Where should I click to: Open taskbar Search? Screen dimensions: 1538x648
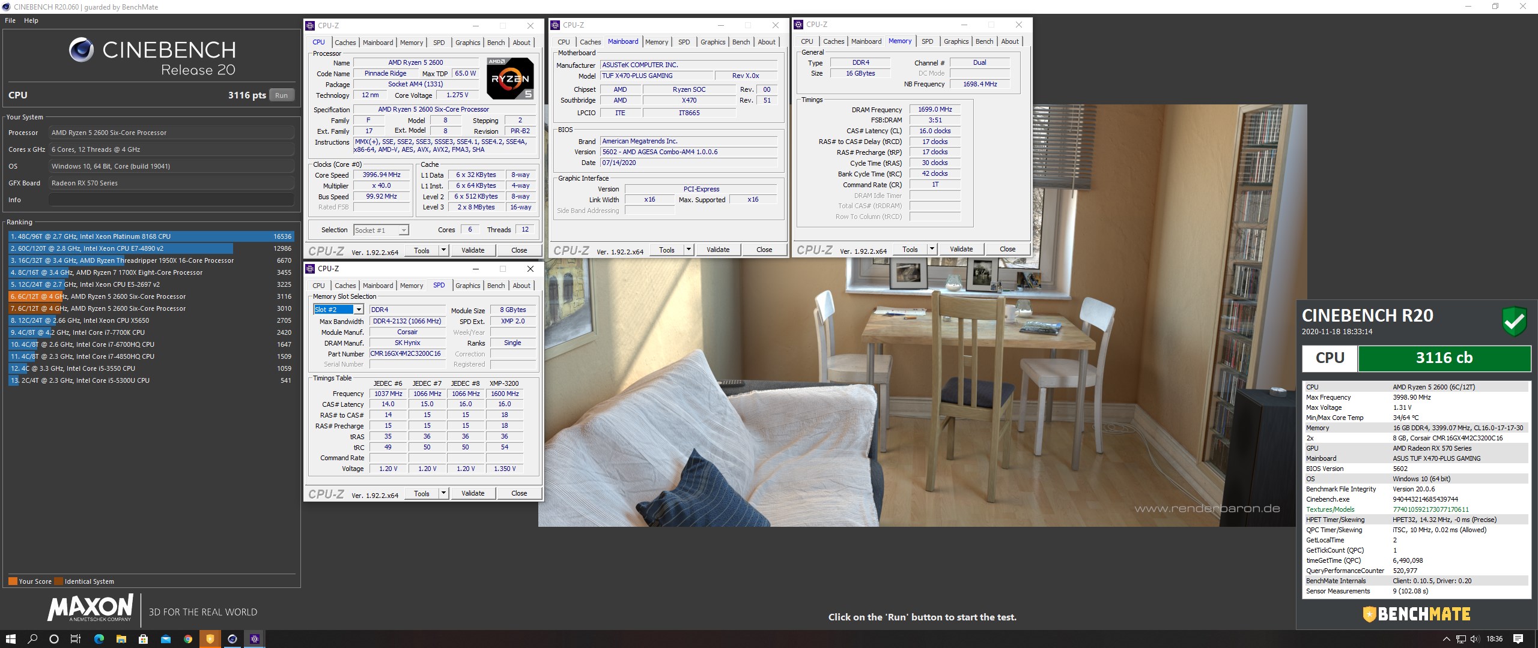[x=32, y=639]
